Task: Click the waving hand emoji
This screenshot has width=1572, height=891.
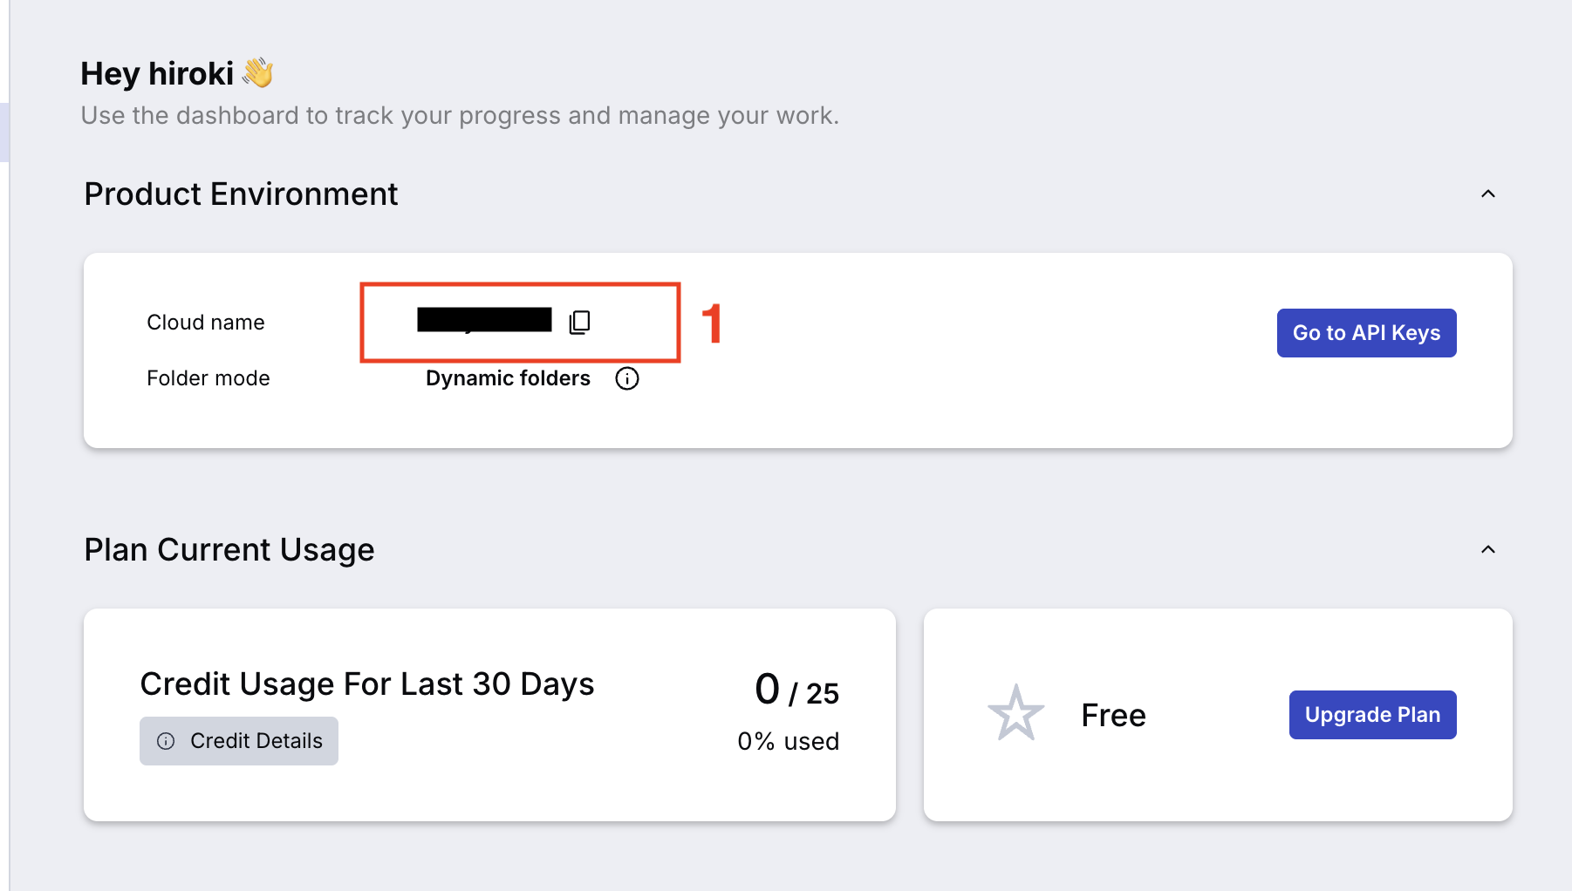Action: pyautogui.click(x=258, y=73)
